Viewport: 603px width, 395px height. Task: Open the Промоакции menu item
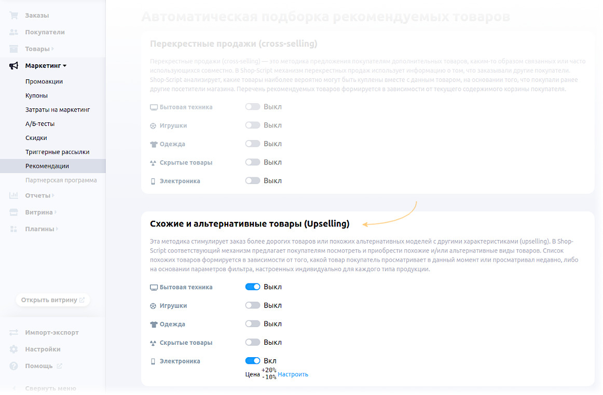click(44, 81)
